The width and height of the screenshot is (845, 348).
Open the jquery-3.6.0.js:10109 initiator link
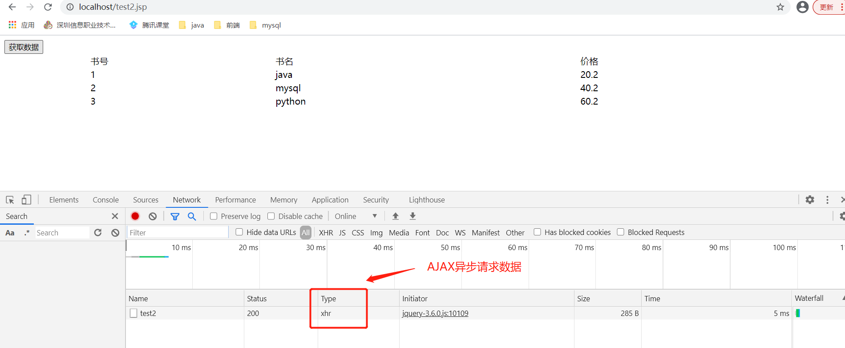[435, 313]
